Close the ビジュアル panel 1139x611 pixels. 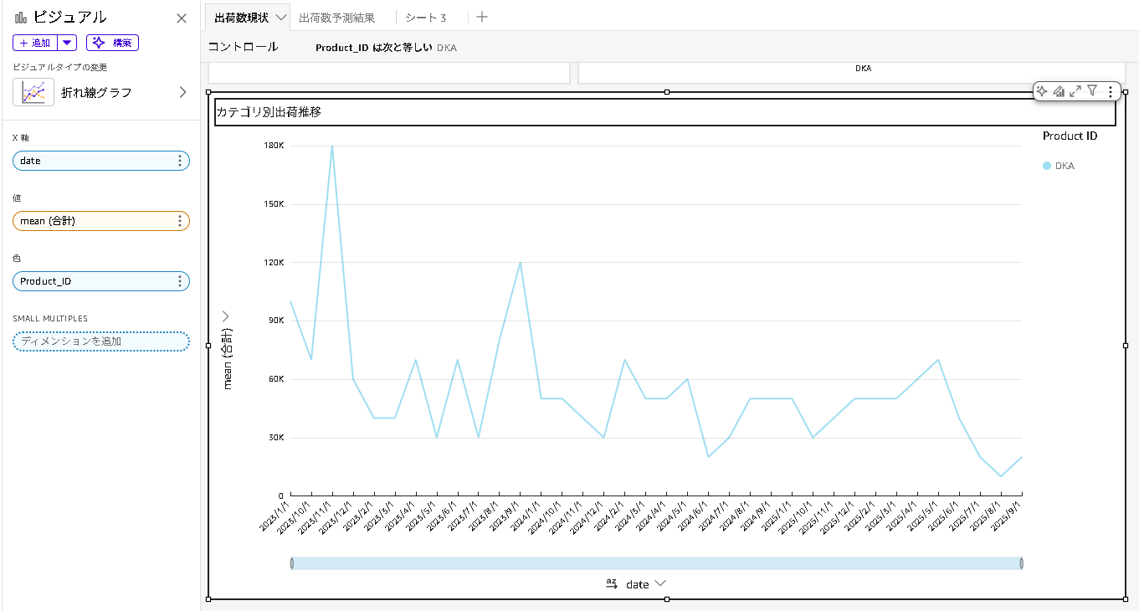[182, 18]
